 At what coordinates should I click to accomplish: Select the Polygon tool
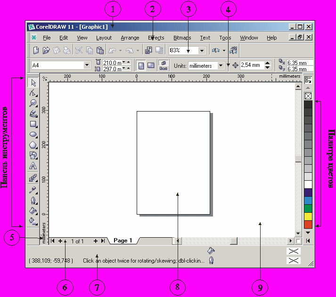(33, 145)
